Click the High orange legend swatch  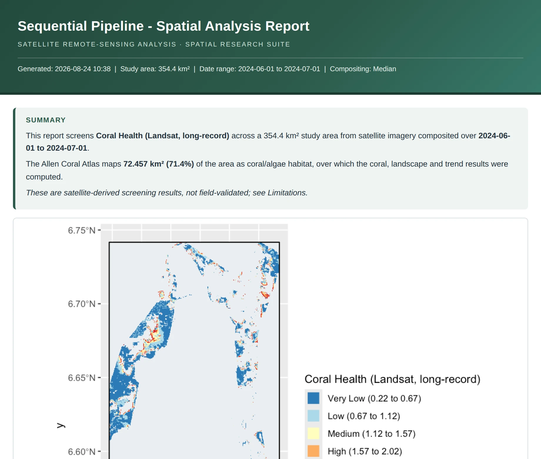[x=313, y=451]
